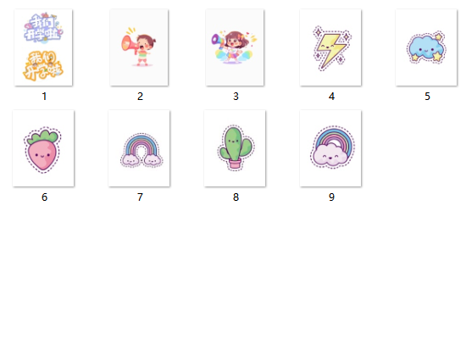Select the girl with rainbow megaphone image
466x344 pixels.
235,47
